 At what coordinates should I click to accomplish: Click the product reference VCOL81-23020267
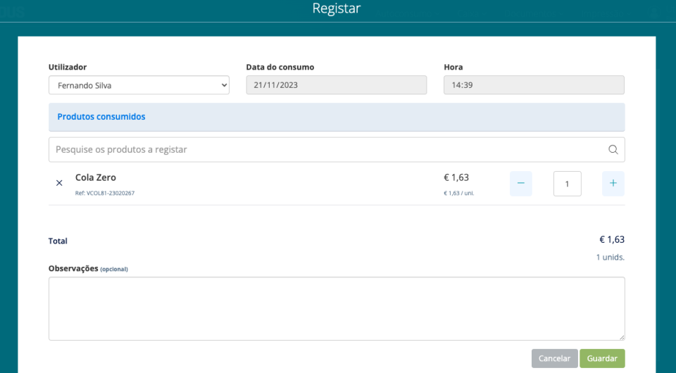coord(104,193)
